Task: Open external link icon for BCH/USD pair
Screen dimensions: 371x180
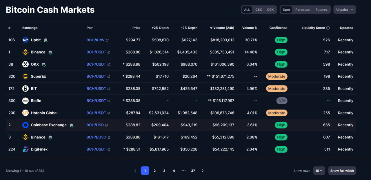Action: pos(106,125)
